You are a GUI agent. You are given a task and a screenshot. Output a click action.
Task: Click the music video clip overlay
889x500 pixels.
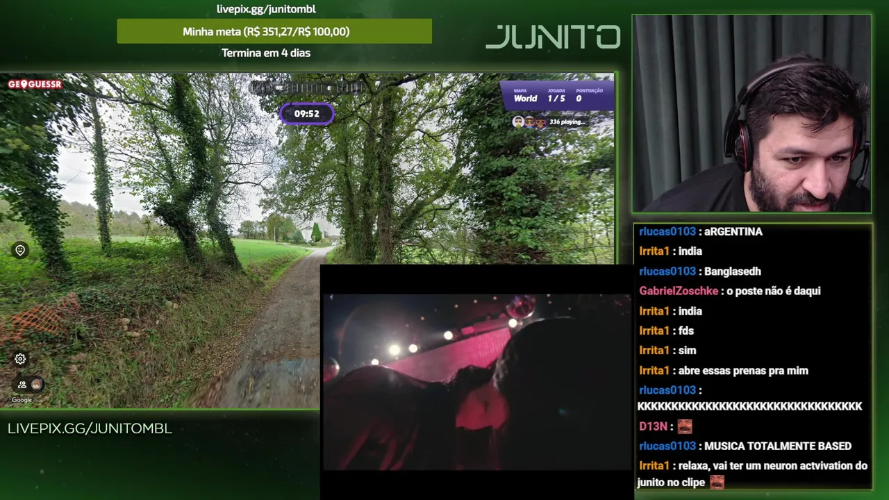click(477, 382)
